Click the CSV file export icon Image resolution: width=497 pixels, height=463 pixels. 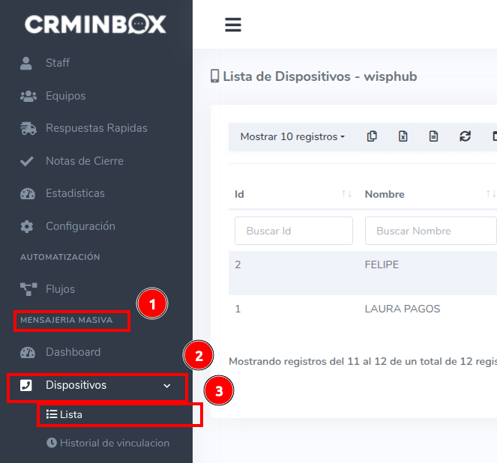[x=433, y=136]
